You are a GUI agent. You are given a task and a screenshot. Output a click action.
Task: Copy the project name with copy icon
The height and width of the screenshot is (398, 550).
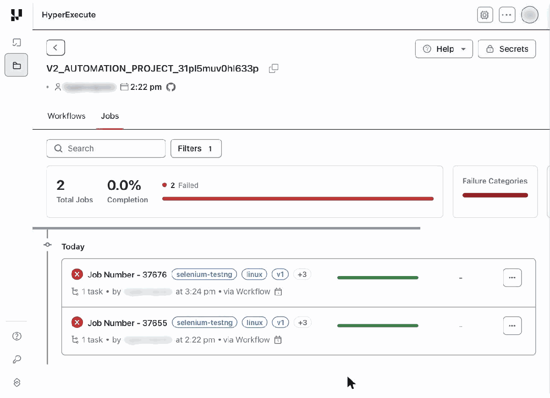point(274,68)
